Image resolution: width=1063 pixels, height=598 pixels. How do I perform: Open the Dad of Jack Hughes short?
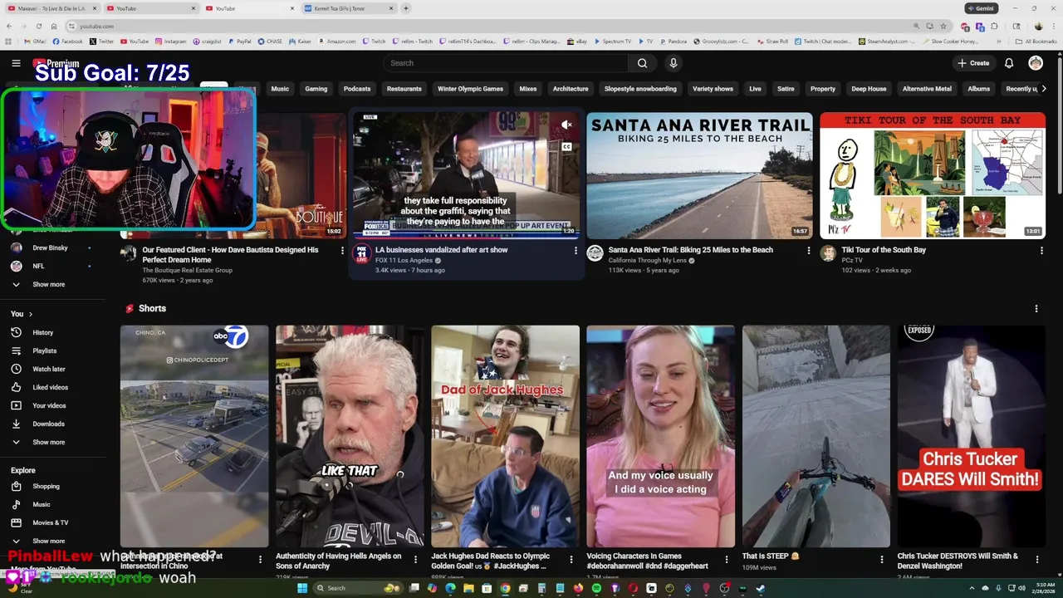click(505, 436)
